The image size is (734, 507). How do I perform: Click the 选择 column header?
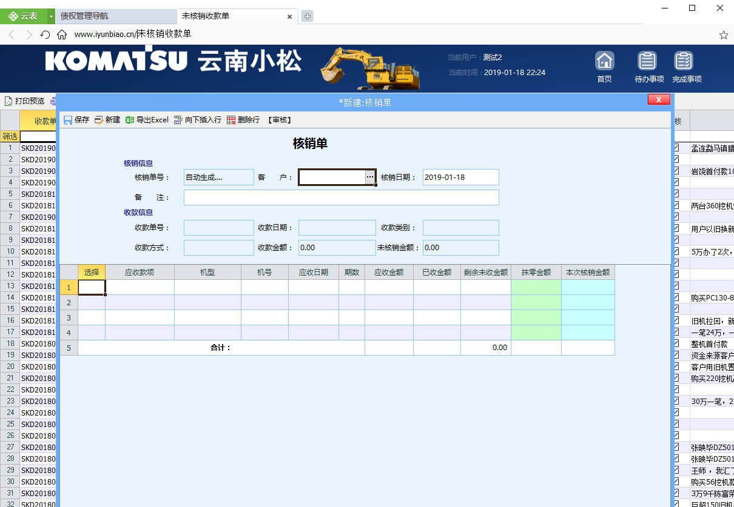92,272
